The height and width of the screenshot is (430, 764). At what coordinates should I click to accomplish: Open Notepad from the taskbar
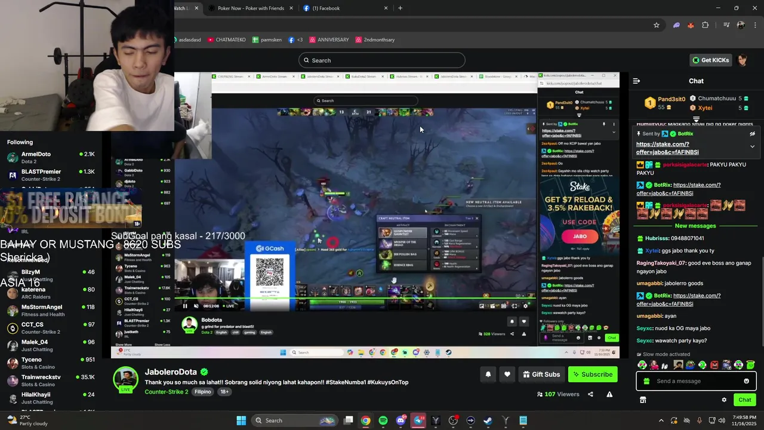pos(523,420)
